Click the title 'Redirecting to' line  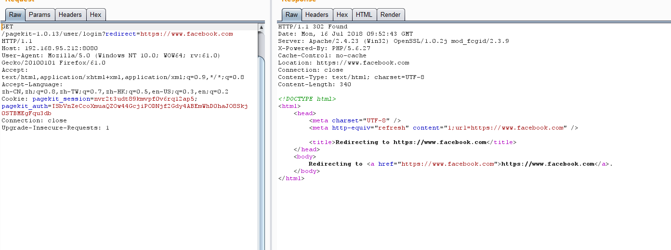point(413,142)
